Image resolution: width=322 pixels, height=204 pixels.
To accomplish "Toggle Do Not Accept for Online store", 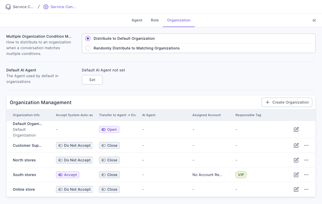I will 74,189.
